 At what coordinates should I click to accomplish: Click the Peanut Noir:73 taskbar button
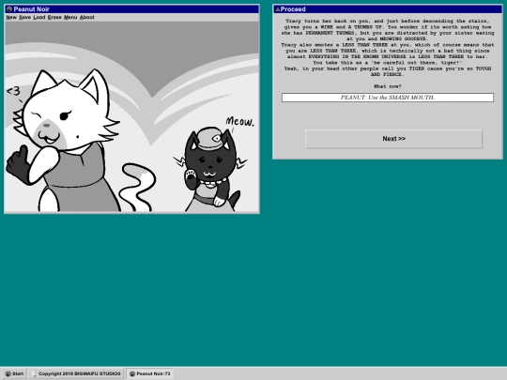[x=149, y=373]
